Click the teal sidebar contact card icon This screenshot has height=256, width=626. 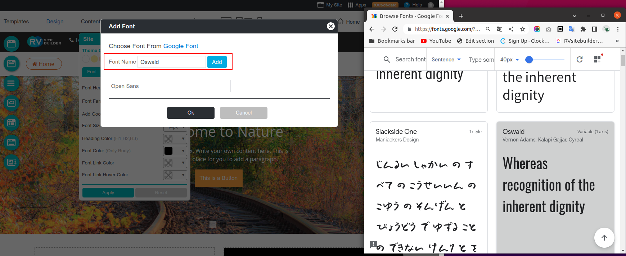coord(12,162)
